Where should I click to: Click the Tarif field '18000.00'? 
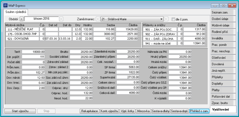[x=33, y=52]
